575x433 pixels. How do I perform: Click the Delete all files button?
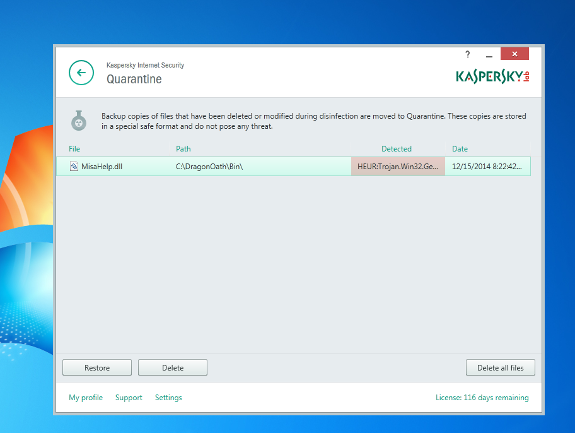501,367
